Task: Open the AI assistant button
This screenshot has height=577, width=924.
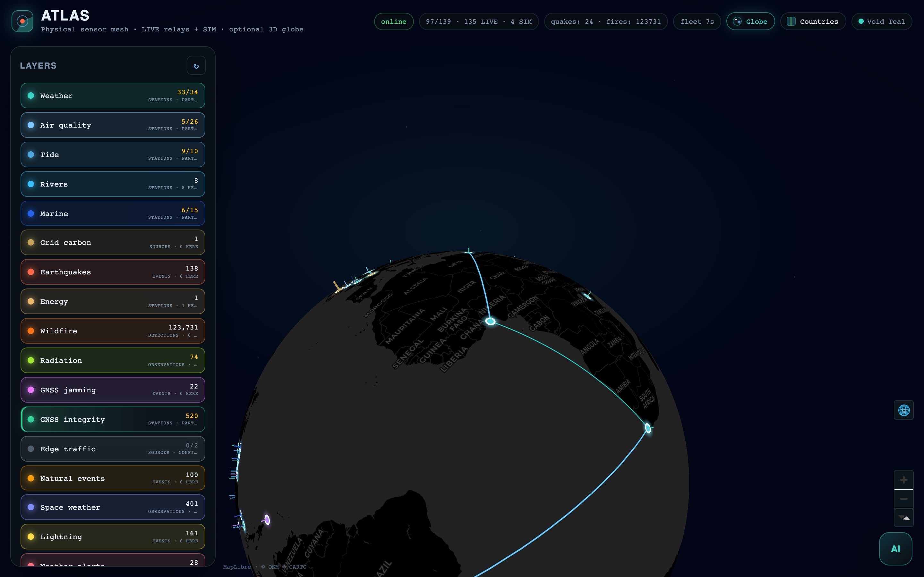Action: [895, 549]
